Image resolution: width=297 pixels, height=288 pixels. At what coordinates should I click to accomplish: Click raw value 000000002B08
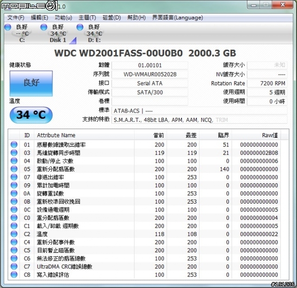tap(259, 153)
